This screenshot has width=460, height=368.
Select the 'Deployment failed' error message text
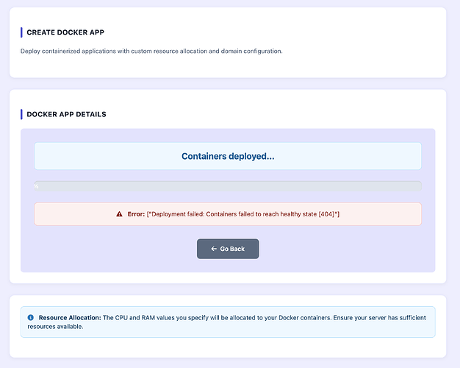[x=243, y=214]
